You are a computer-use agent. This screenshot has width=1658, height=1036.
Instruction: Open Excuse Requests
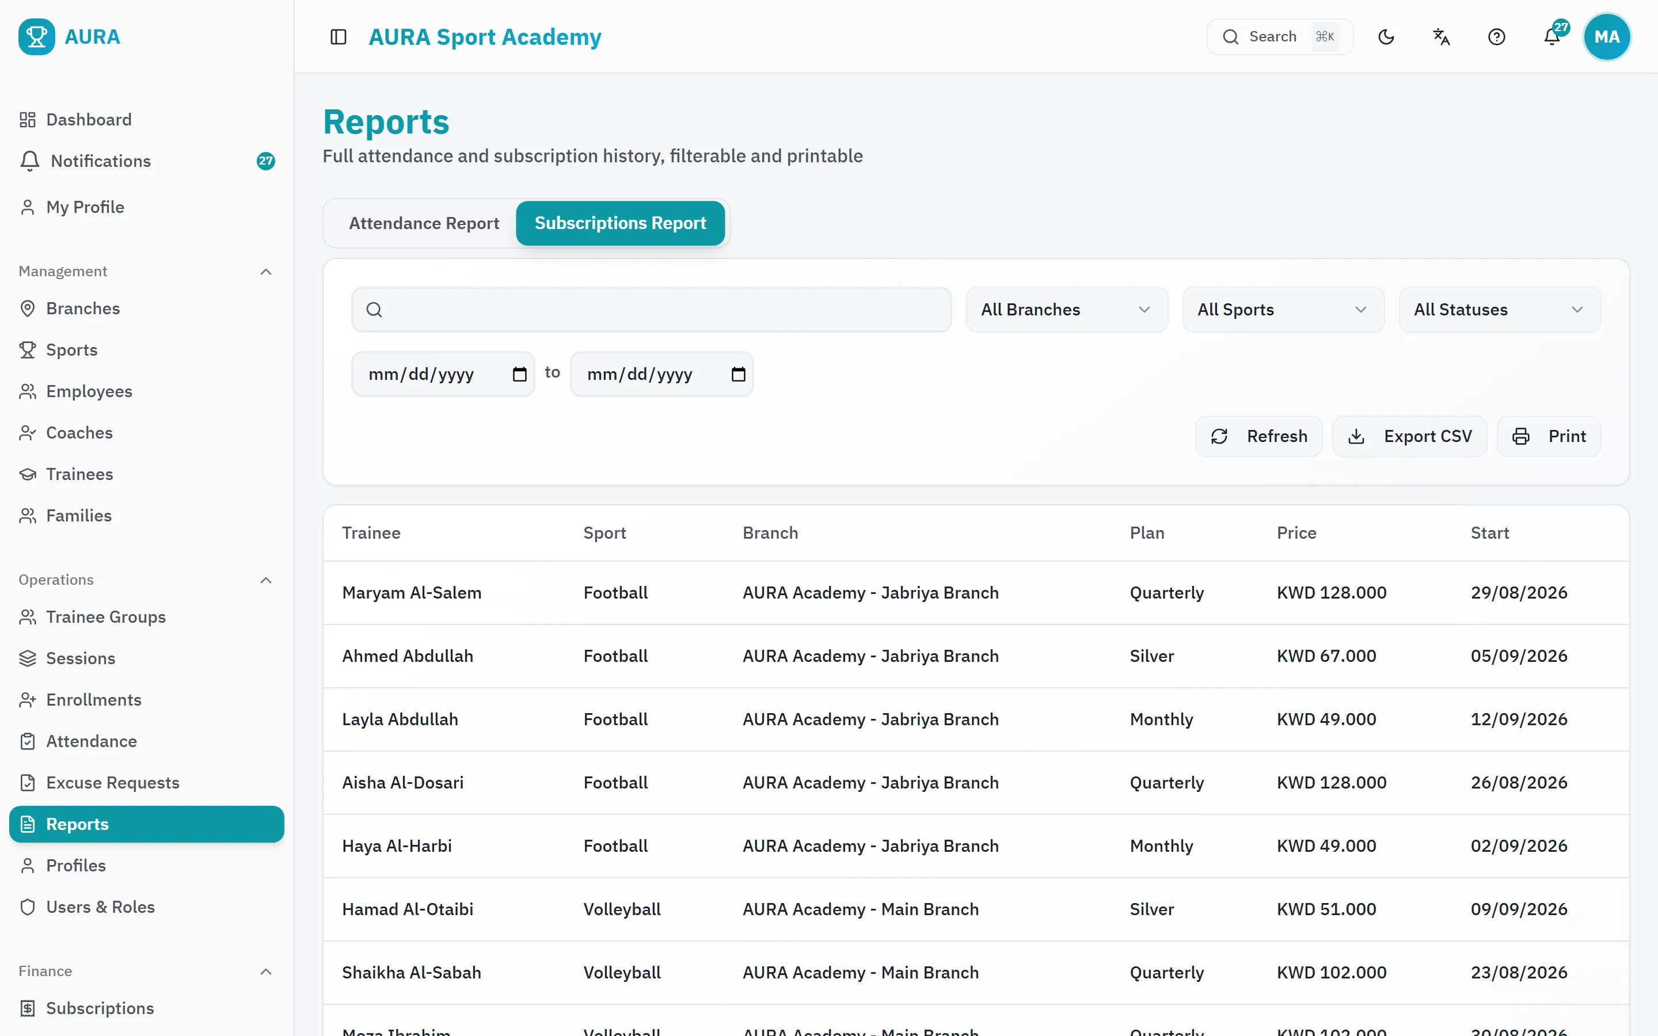pos(147,783)
